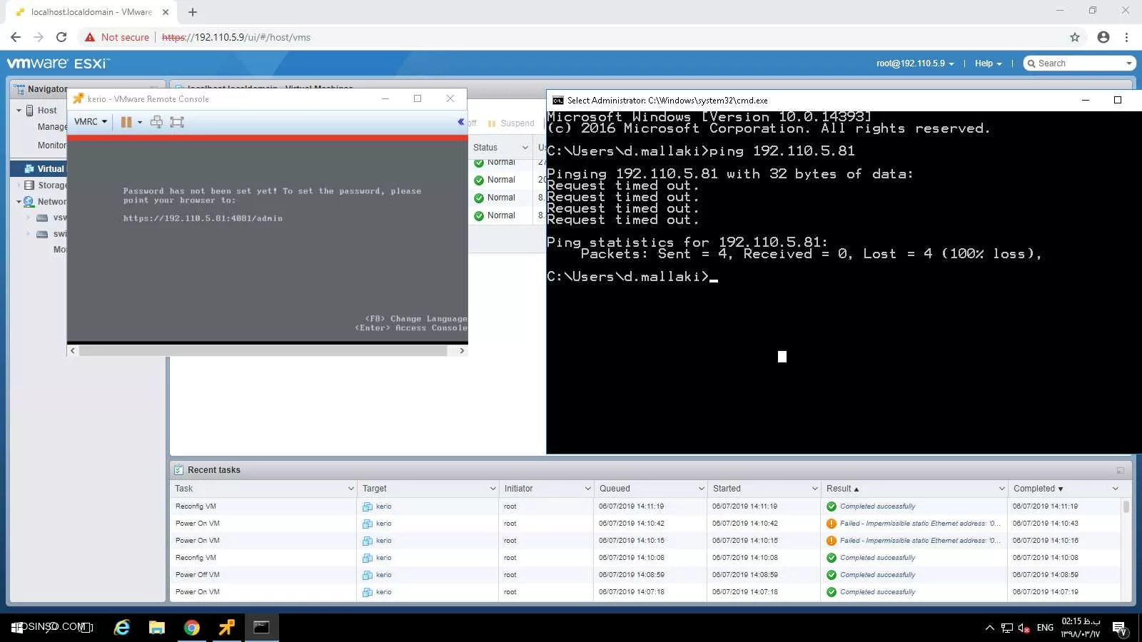Image resolution: width=1142 pixels, height=642 pixels.
Task: Select Virtual Machines in Navigator
Action: [50, 169]
